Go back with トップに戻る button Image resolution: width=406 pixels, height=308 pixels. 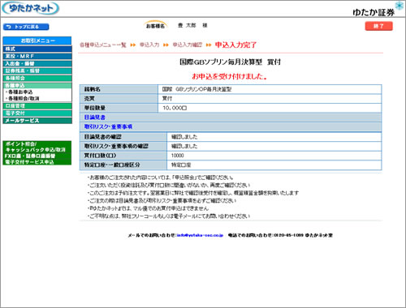(26, 27)
